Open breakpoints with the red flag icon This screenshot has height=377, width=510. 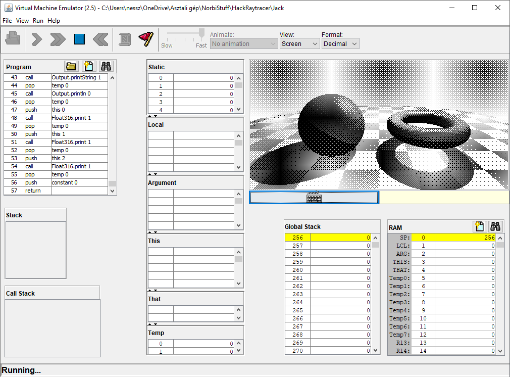point(146,39)
